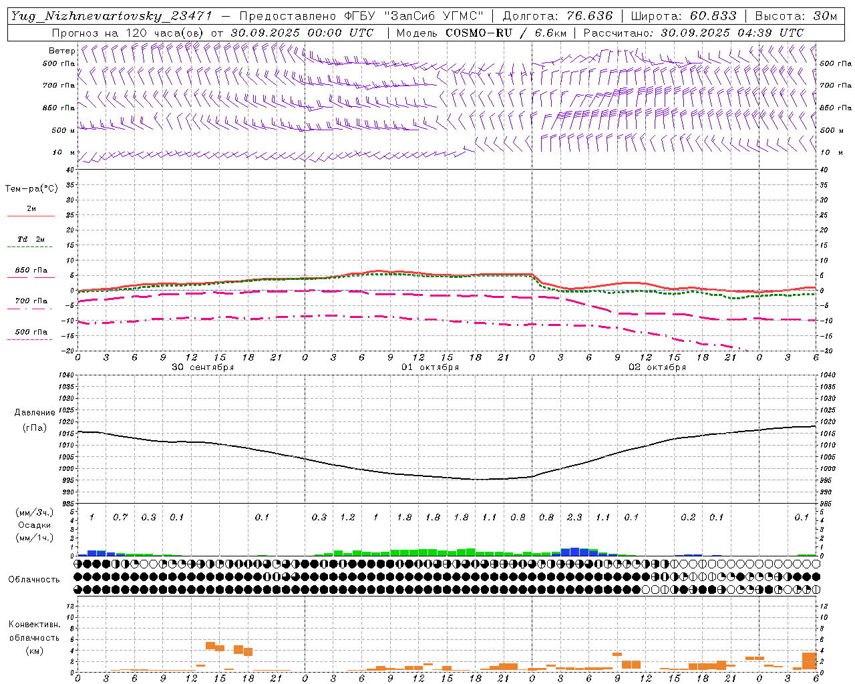Click the Облачность cloudiness label
855x684 pixels.
click(x=34, y=580)
